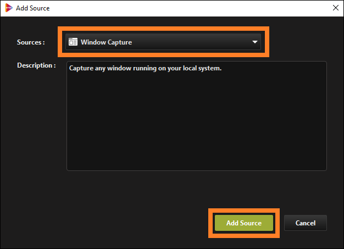The height and width of the screenshot is (249, 344).
Task: Click the 'Add Source' window title text
Action: tap(32, 8)
